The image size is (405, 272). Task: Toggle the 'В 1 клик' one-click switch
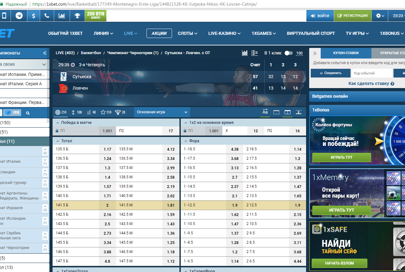pyautogui.click(x=289, y=53)
